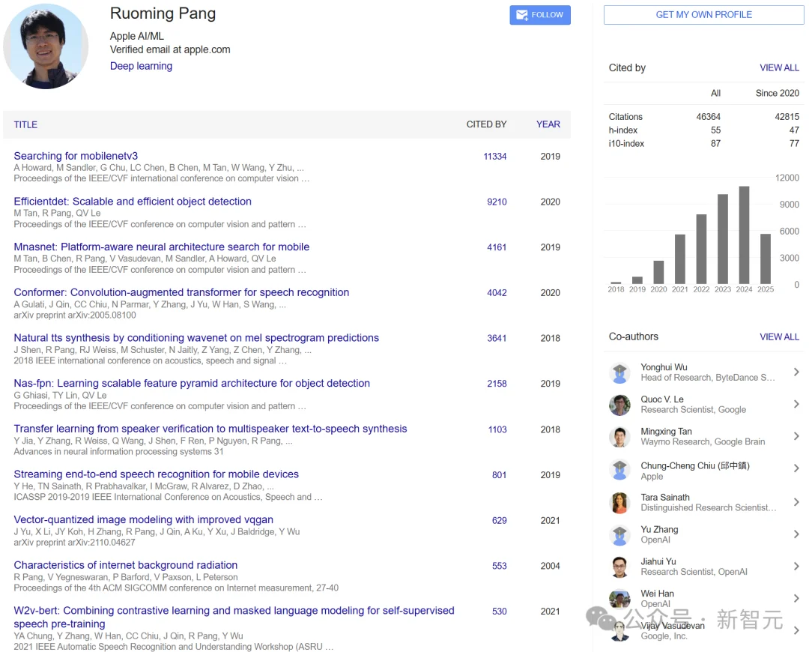Expand chevron next to Tara Sainath
This screenshot has width=809, height=652.
[796, 502]
